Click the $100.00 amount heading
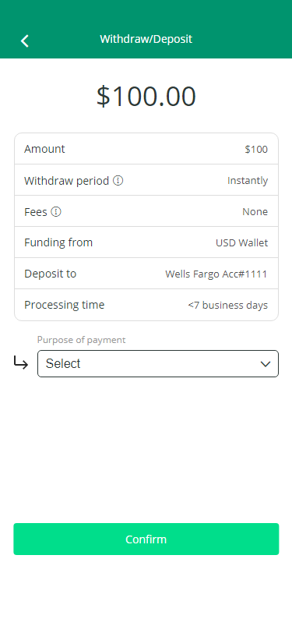 click(x=146, y=97)
